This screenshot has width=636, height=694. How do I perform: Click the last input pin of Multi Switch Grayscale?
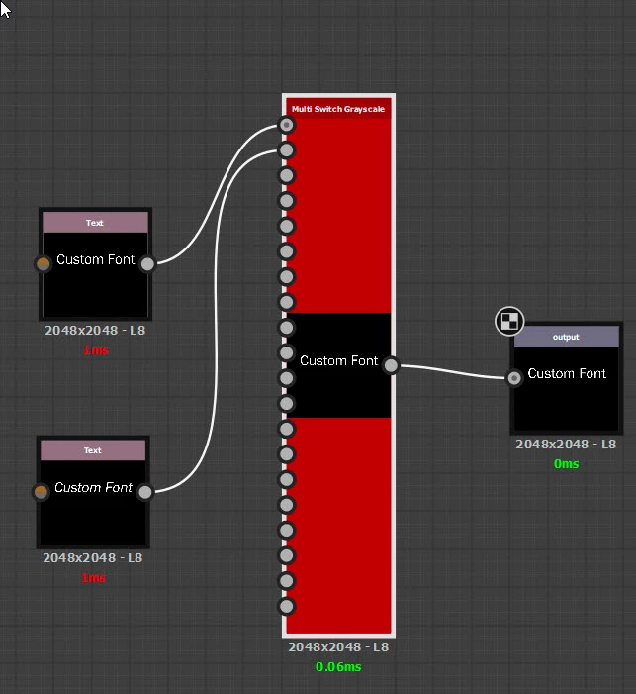[x=287, y=606]
